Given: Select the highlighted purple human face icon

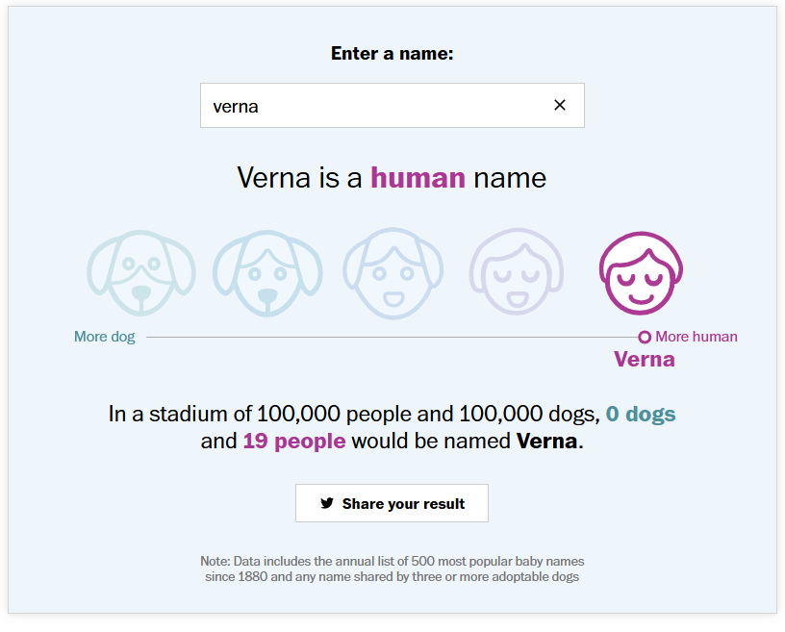Looking at the screenshot, I should [x=642, y=272].
